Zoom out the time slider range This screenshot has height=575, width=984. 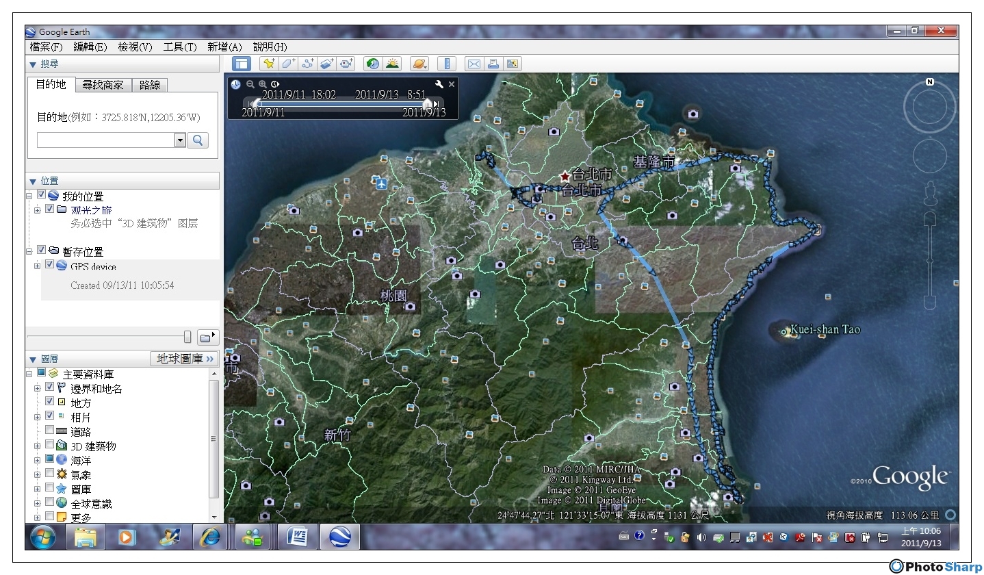coord(250,84)
